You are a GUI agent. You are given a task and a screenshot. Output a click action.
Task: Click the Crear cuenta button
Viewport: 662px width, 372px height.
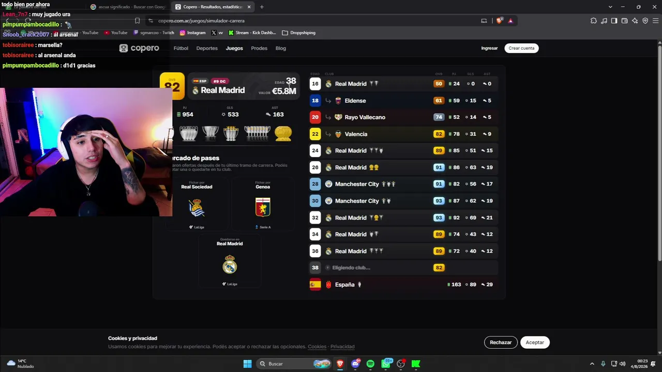521,48
